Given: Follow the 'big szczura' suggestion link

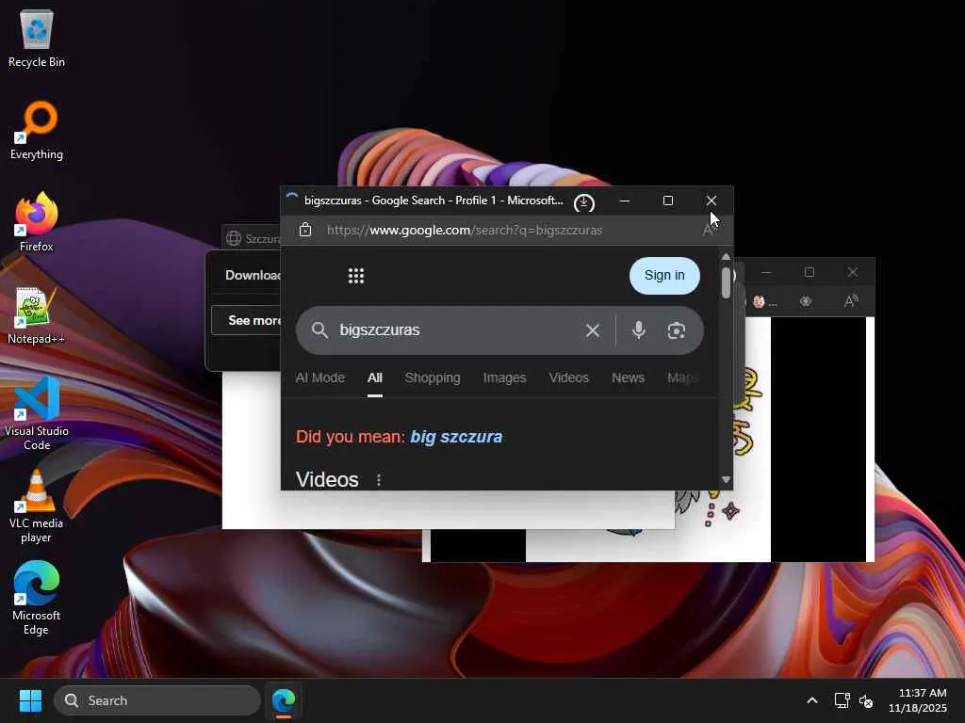Looking at the screenshot, I should click(456, 437).
